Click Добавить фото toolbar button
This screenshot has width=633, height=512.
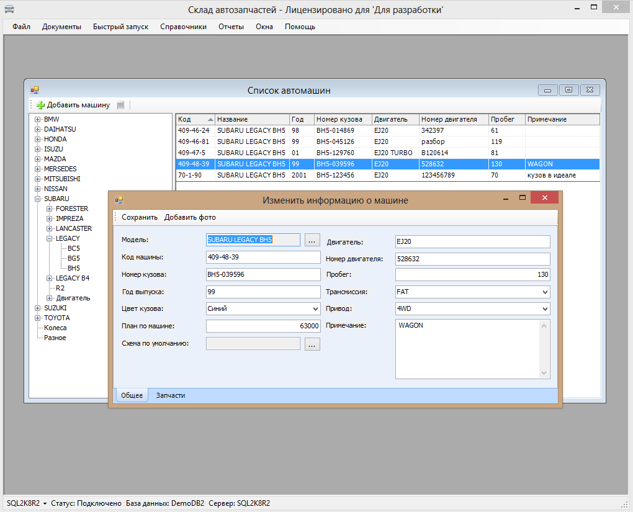(190, 217)
